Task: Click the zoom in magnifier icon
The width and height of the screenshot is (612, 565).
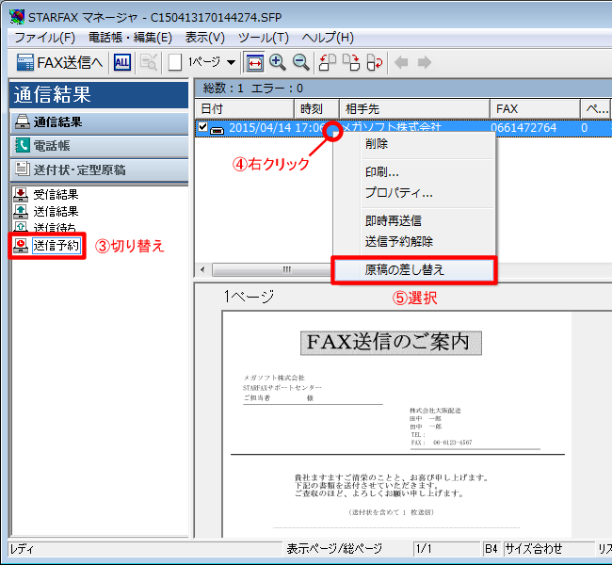Action: [x=278, y=62]
